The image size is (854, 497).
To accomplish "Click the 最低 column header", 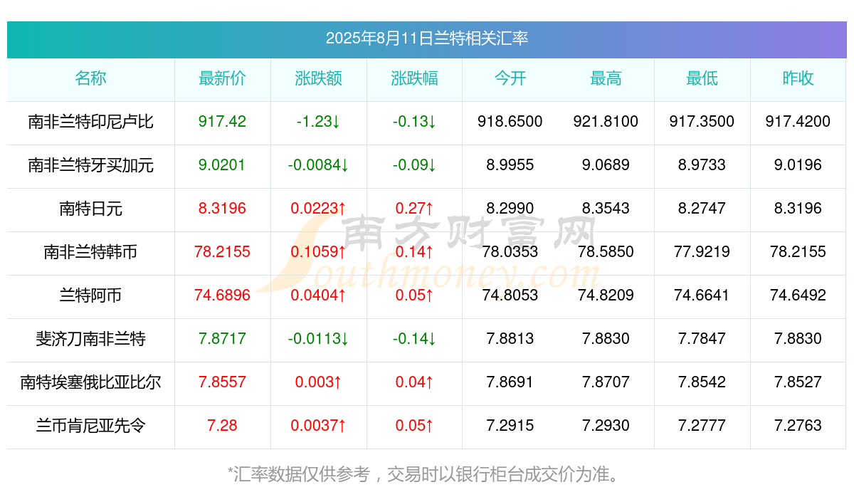I will point(702,78).
